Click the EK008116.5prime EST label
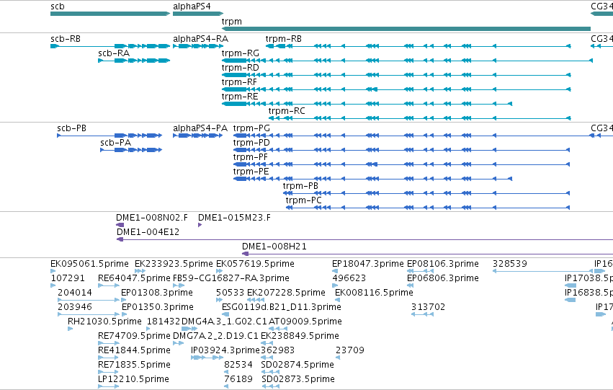Viewport: 613px width, 390px height. [374, 293]
